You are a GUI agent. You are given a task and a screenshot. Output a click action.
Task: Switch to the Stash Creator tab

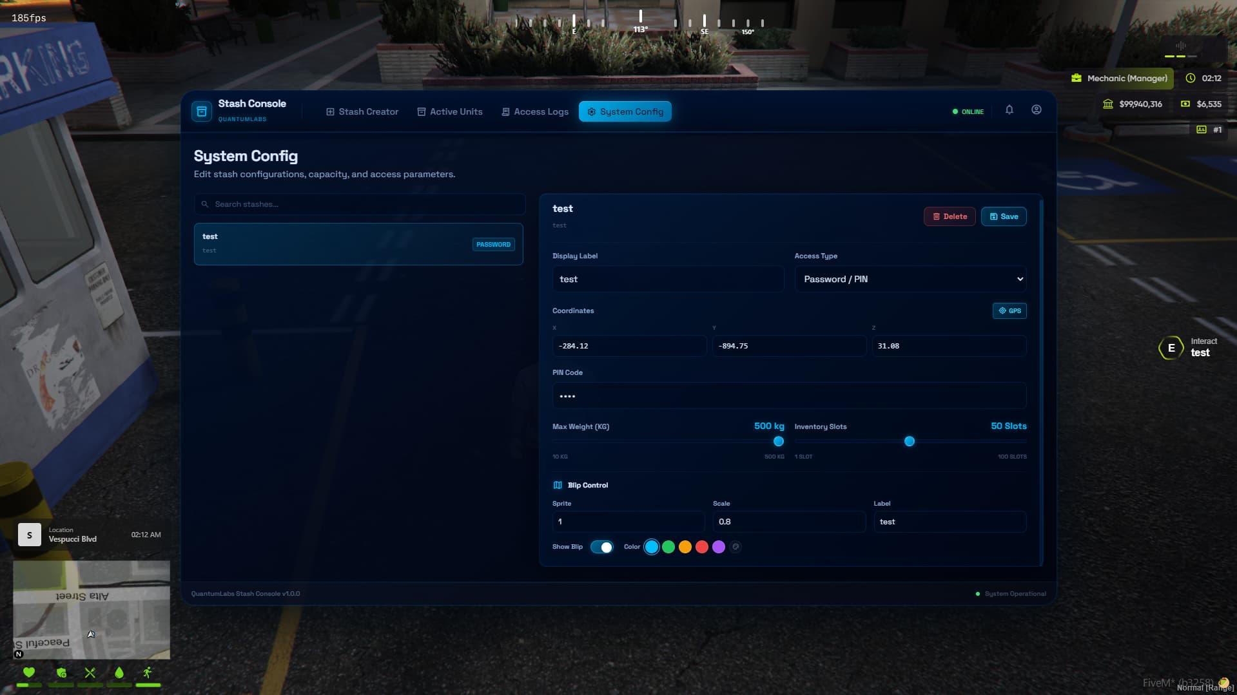click(362, 111)
